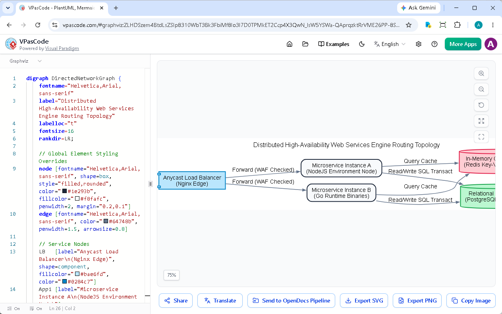Click the diagram title text in the preview

[346, 145]
